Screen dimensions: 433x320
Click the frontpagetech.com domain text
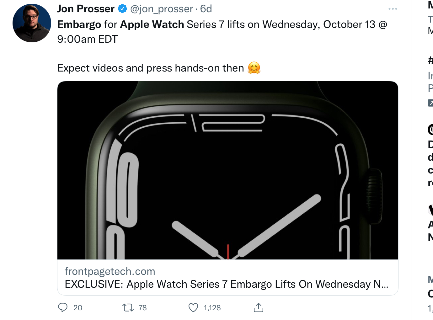point(110,271)
